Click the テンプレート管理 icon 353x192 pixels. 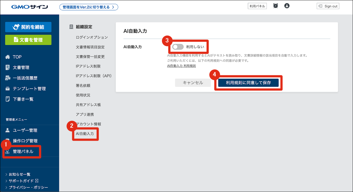8,89
